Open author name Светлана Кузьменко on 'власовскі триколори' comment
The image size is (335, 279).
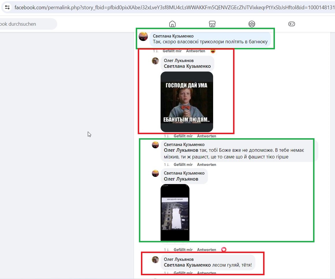click(173, 36)
